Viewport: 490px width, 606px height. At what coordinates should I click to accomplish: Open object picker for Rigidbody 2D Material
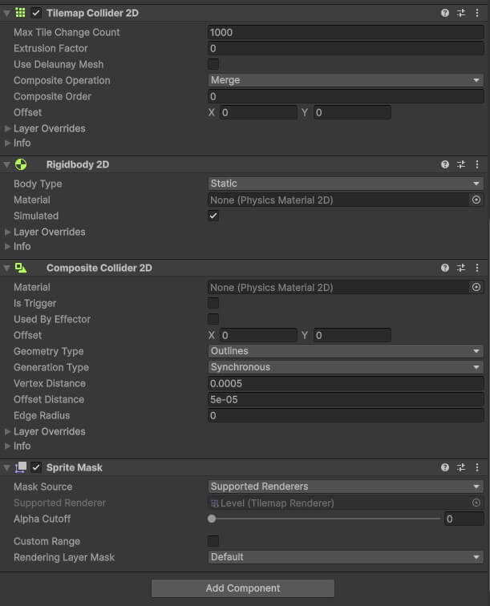(x=476, y=200)
